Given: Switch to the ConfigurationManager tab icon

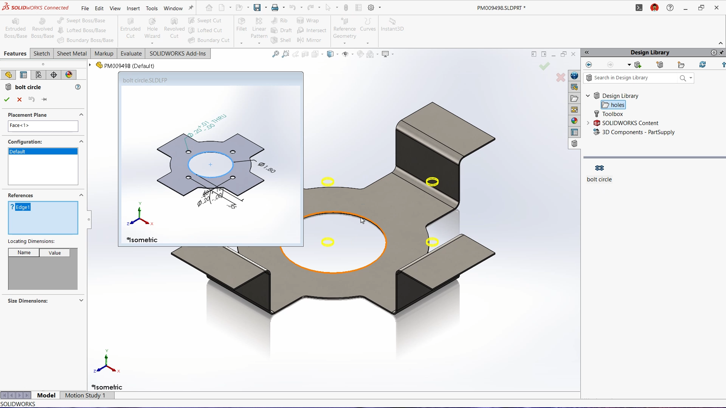Looking at the screenshot, I should [x=39, y=75].
